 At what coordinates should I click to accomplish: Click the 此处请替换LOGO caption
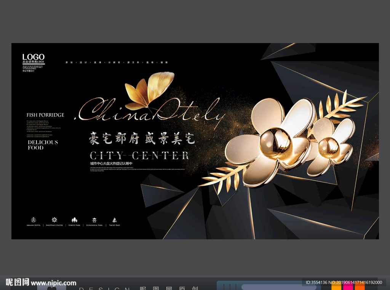33,62
